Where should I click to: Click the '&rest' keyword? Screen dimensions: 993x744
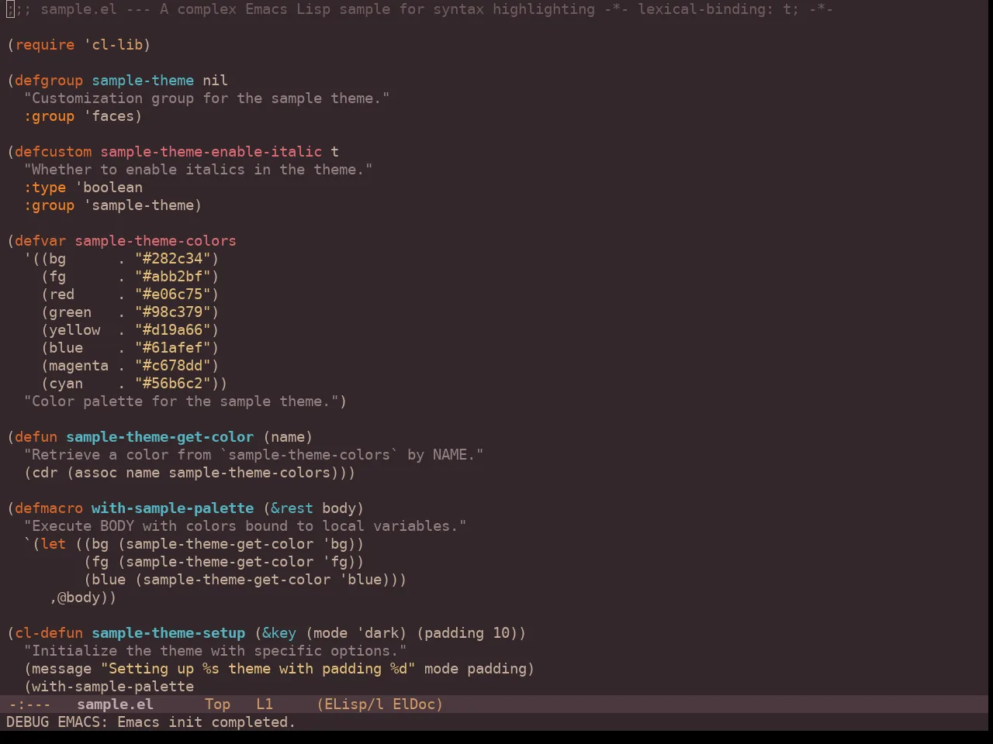292,508
